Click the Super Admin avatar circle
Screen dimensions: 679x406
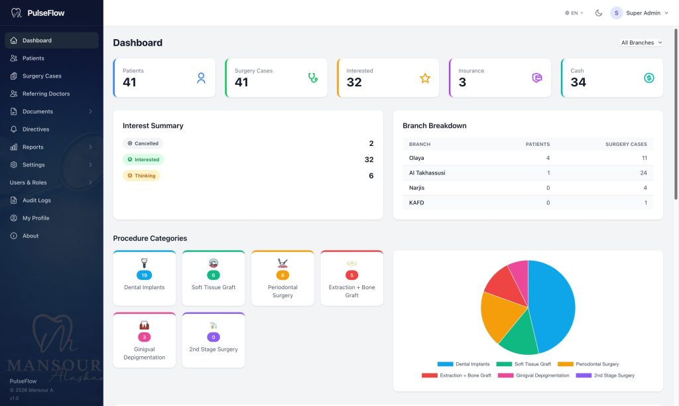click(x=616, y=13)
